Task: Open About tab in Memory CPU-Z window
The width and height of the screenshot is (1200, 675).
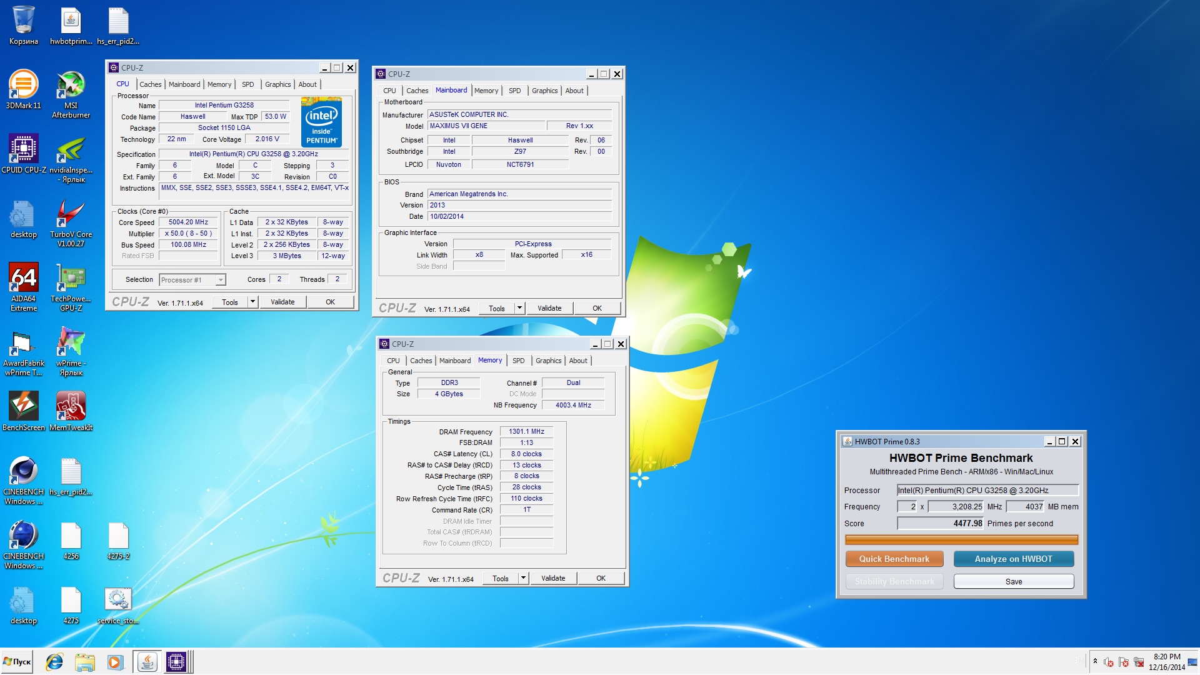Action: (x=577, y=361)
